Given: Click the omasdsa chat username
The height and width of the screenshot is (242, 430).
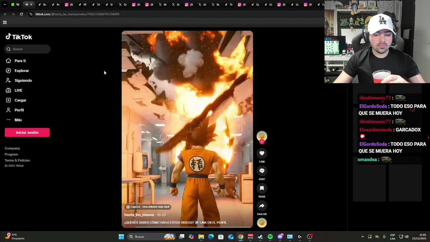Looking at the screenshot, I should pyautogui.click(x=367, y=160).
